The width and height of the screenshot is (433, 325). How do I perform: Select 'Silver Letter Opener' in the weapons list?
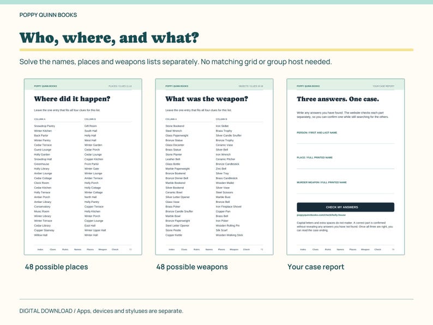pyautogui.click(x=178, y=197)
